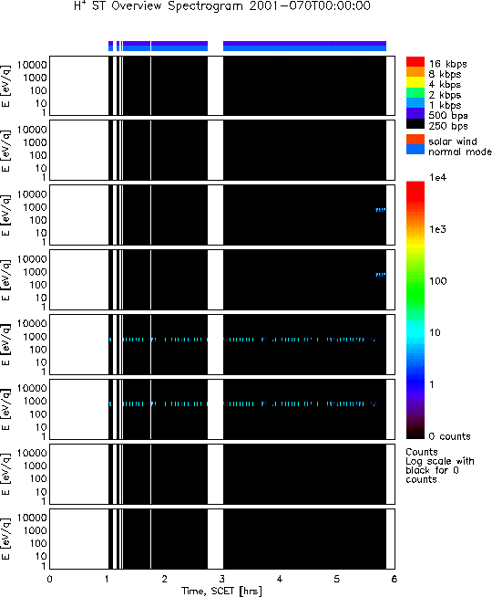Image resolution: width=492 pixels, height=597 pixels.
Task: Select the black 250 bps legend swatch
Action: pyautogui.click(x=415, y=124)
